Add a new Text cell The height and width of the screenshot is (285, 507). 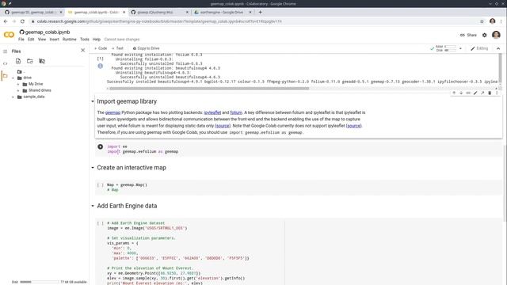(x=117, y=48)
